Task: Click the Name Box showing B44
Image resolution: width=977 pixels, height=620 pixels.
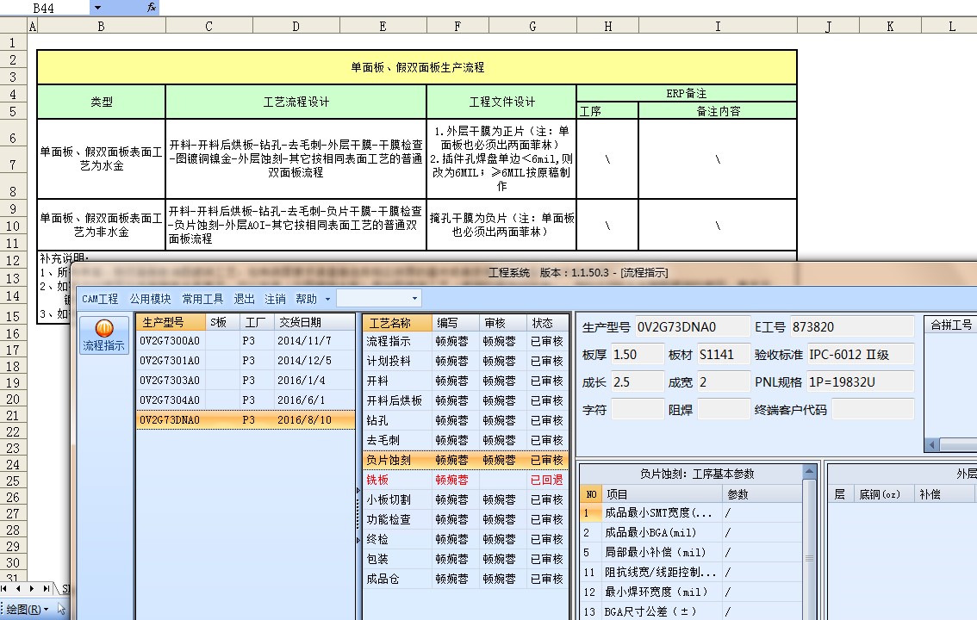Action: point(45,8)
